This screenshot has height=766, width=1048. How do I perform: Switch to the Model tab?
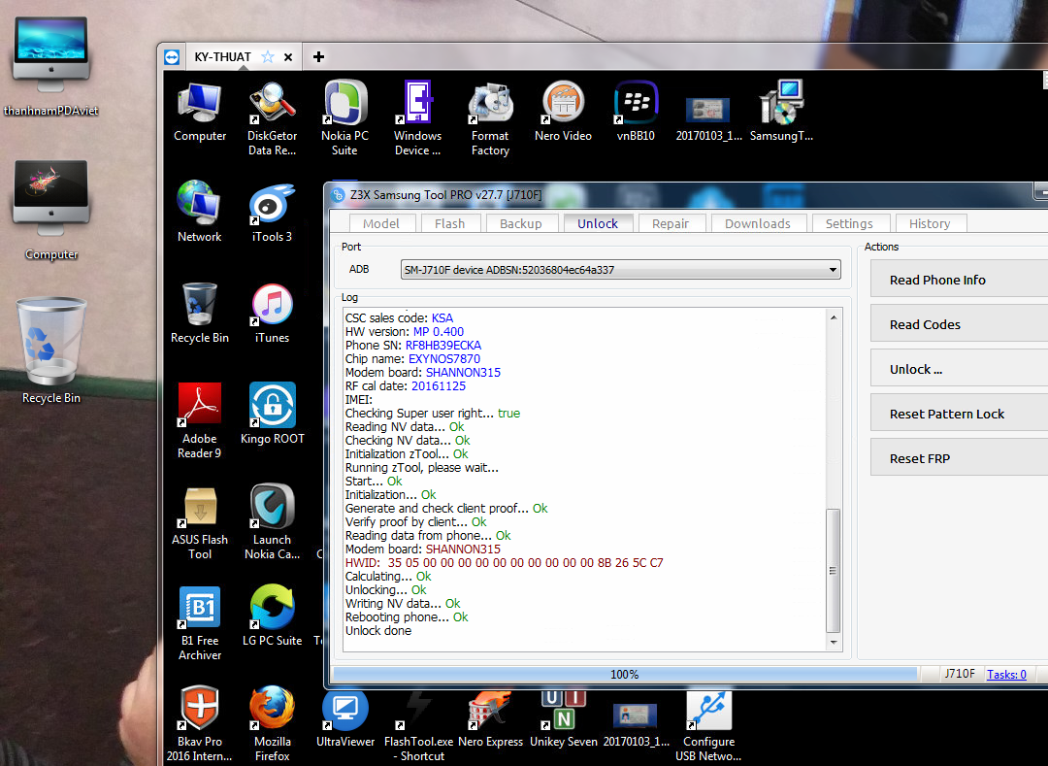[x=381, y=223]
